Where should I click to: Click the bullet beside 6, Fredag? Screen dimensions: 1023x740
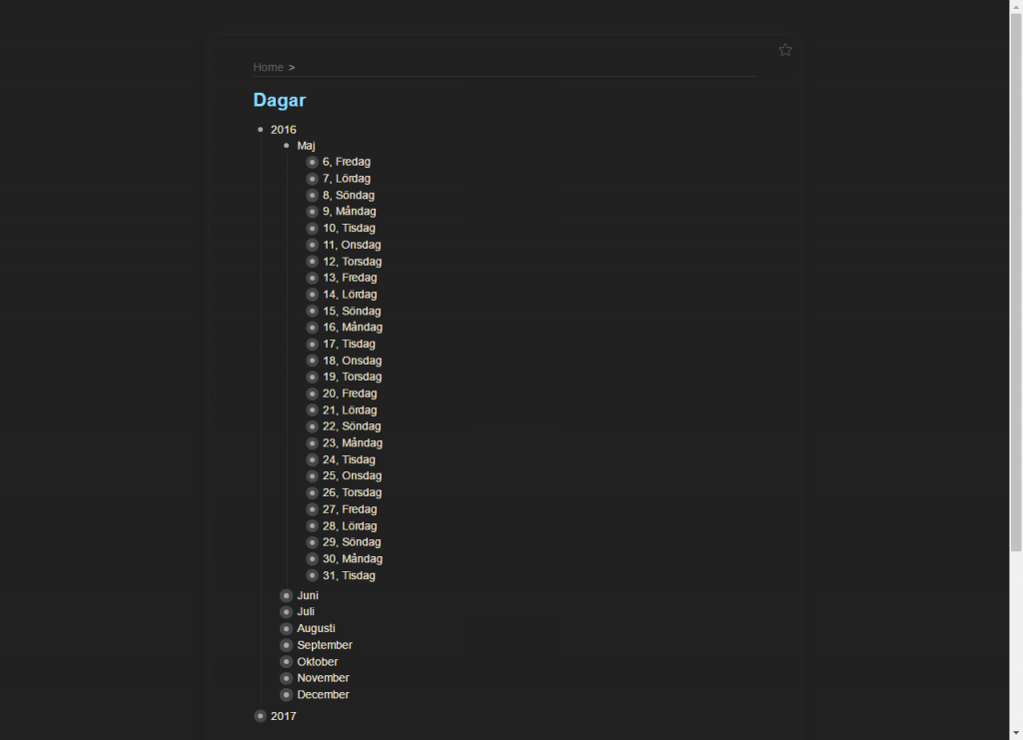click(x=313, y=163)
